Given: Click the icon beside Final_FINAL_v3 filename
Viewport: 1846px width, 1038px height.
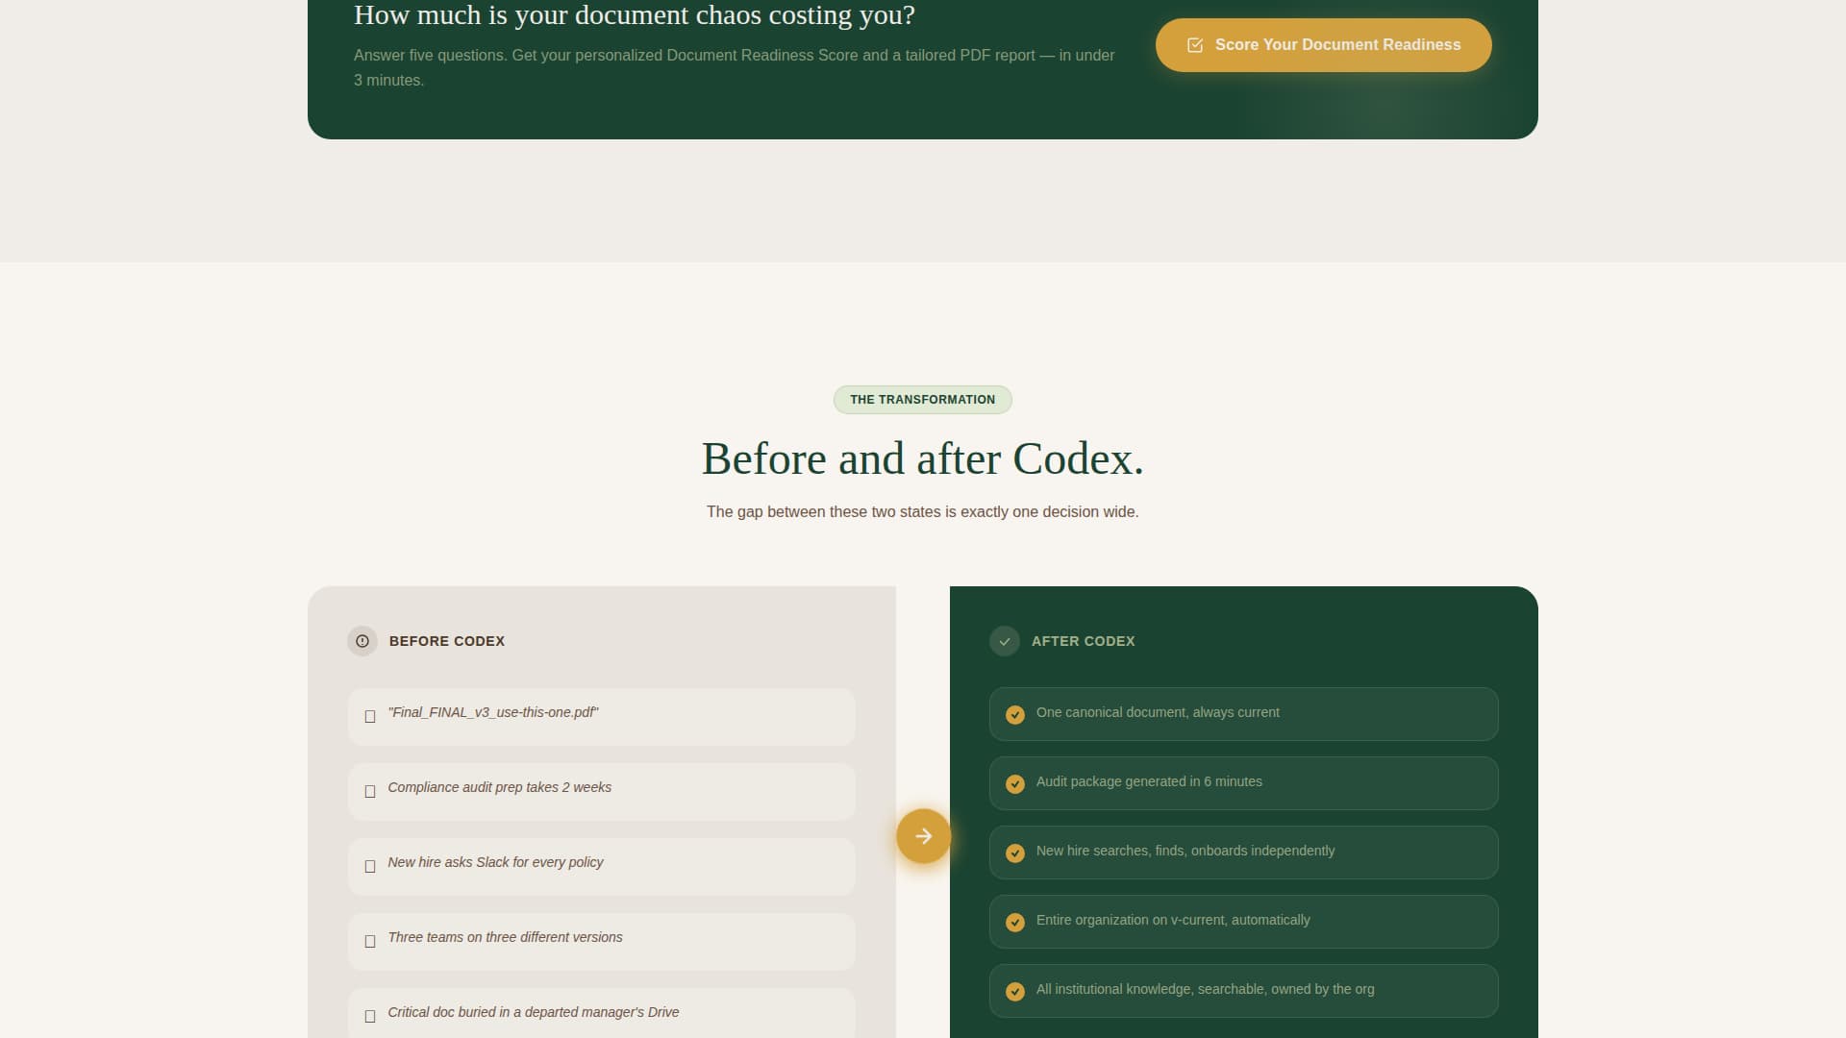Looking at the screenshot, I should pyautogui.click(x=370, y=717).
